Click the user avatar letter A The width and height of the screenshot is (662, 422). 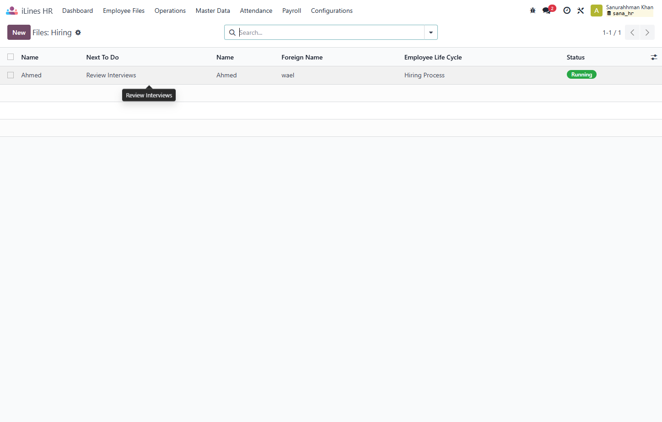[x=597, y=11]
